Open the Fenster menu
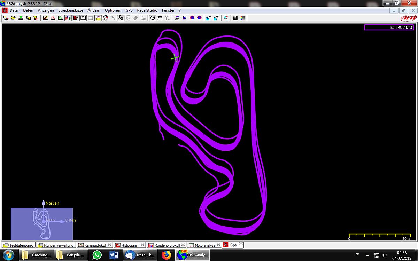 [168, 10]
